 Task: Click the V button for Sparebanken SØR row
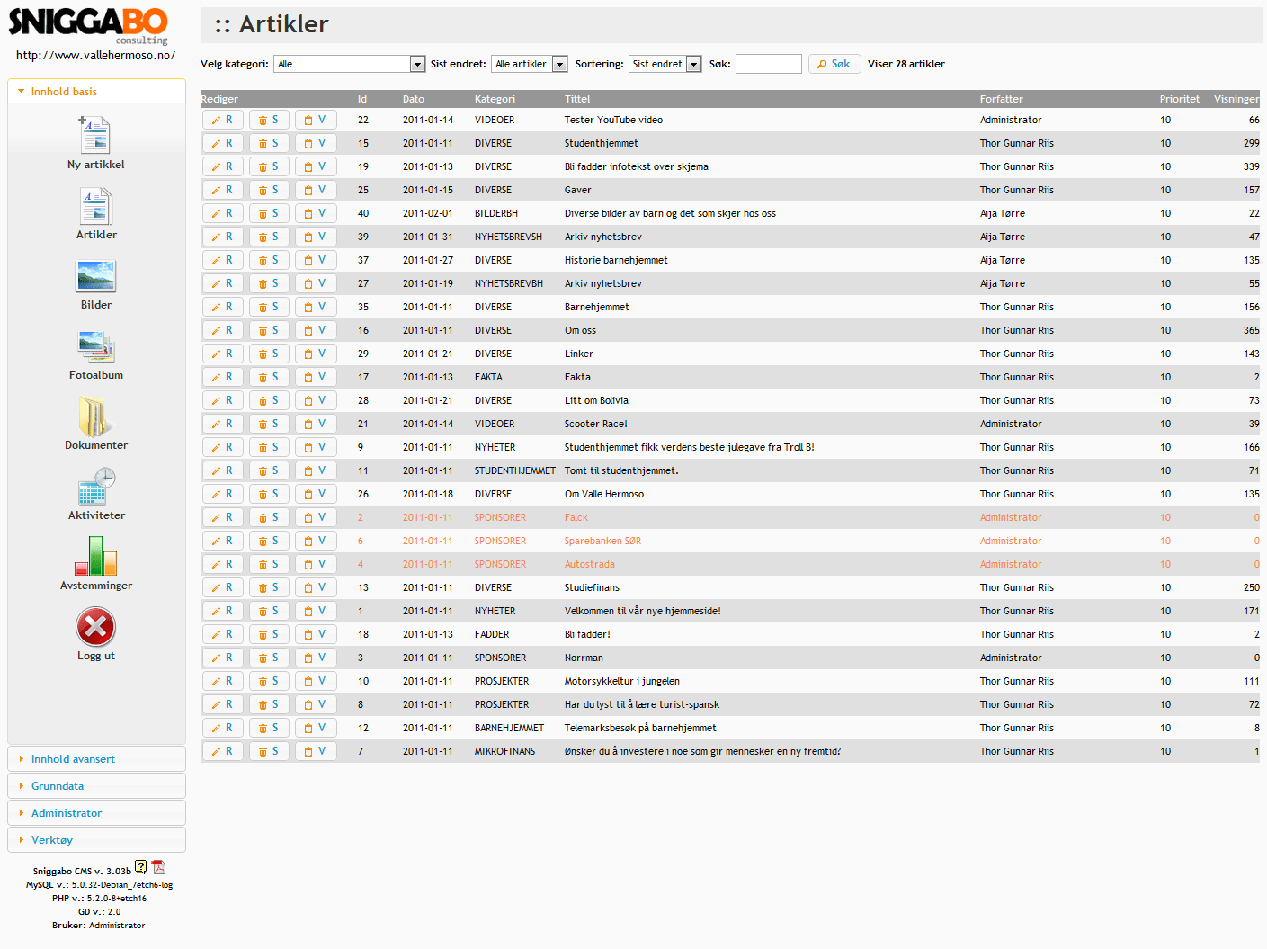pos(316,541)
